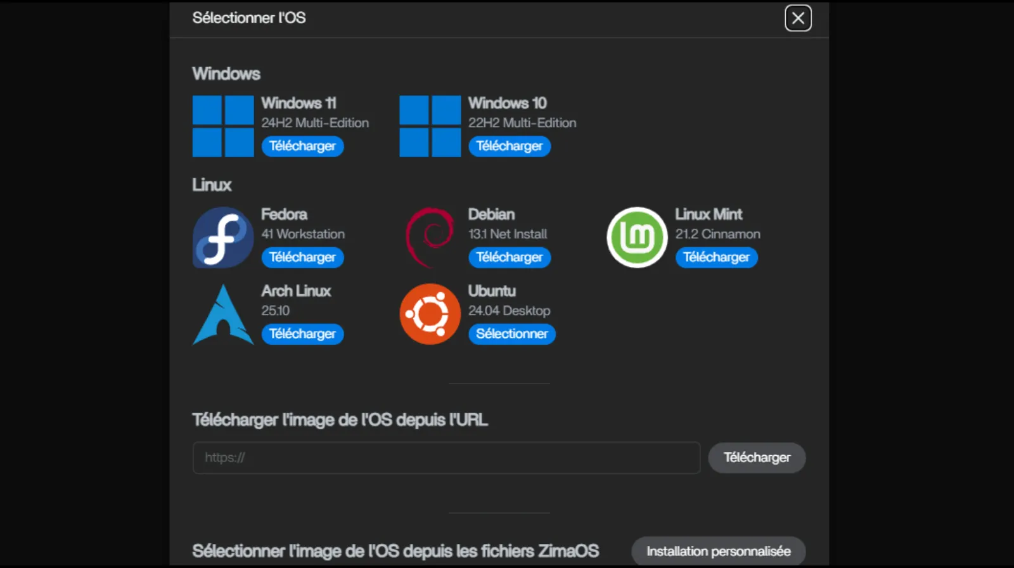Click the Windows 11 logo icon
The width and height of the screenshot is (1014, 568).
coord(223,126)
